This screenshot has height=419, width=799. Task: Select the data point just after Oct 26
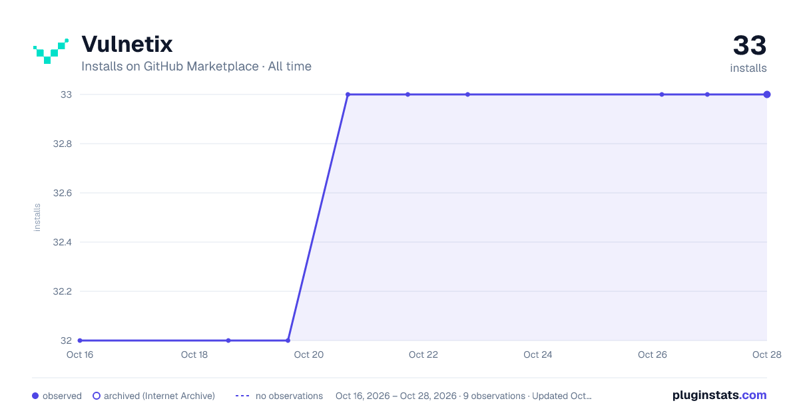click(x=662, y=94)
